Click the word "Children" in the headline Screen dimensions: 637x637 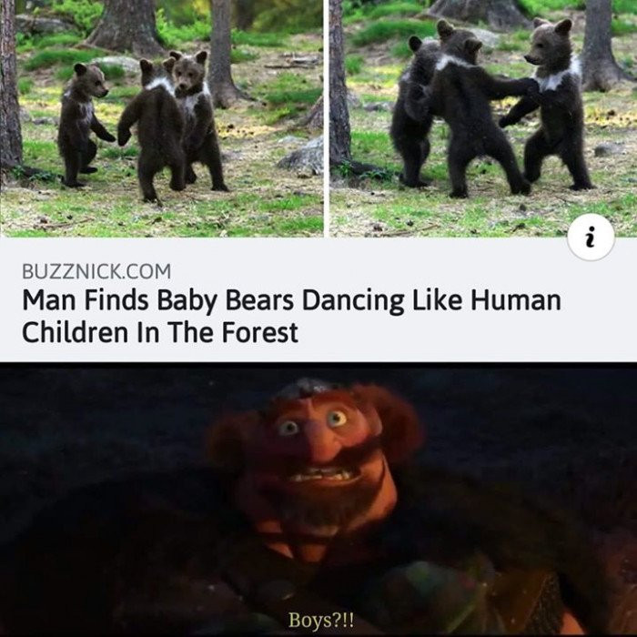76,333
